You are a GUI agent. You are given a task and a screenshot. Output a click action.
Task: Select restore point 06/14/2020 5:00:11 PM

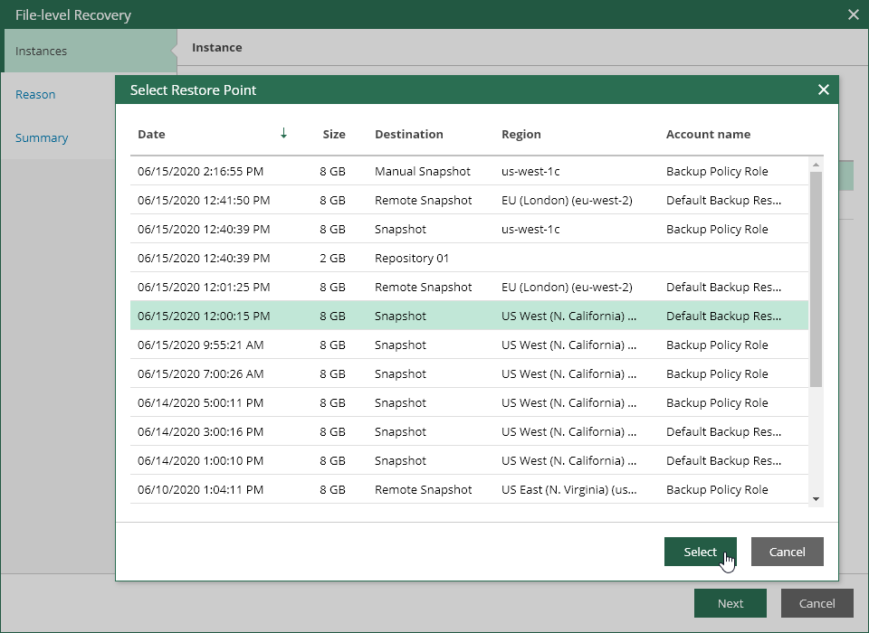[x=469, y=402]
